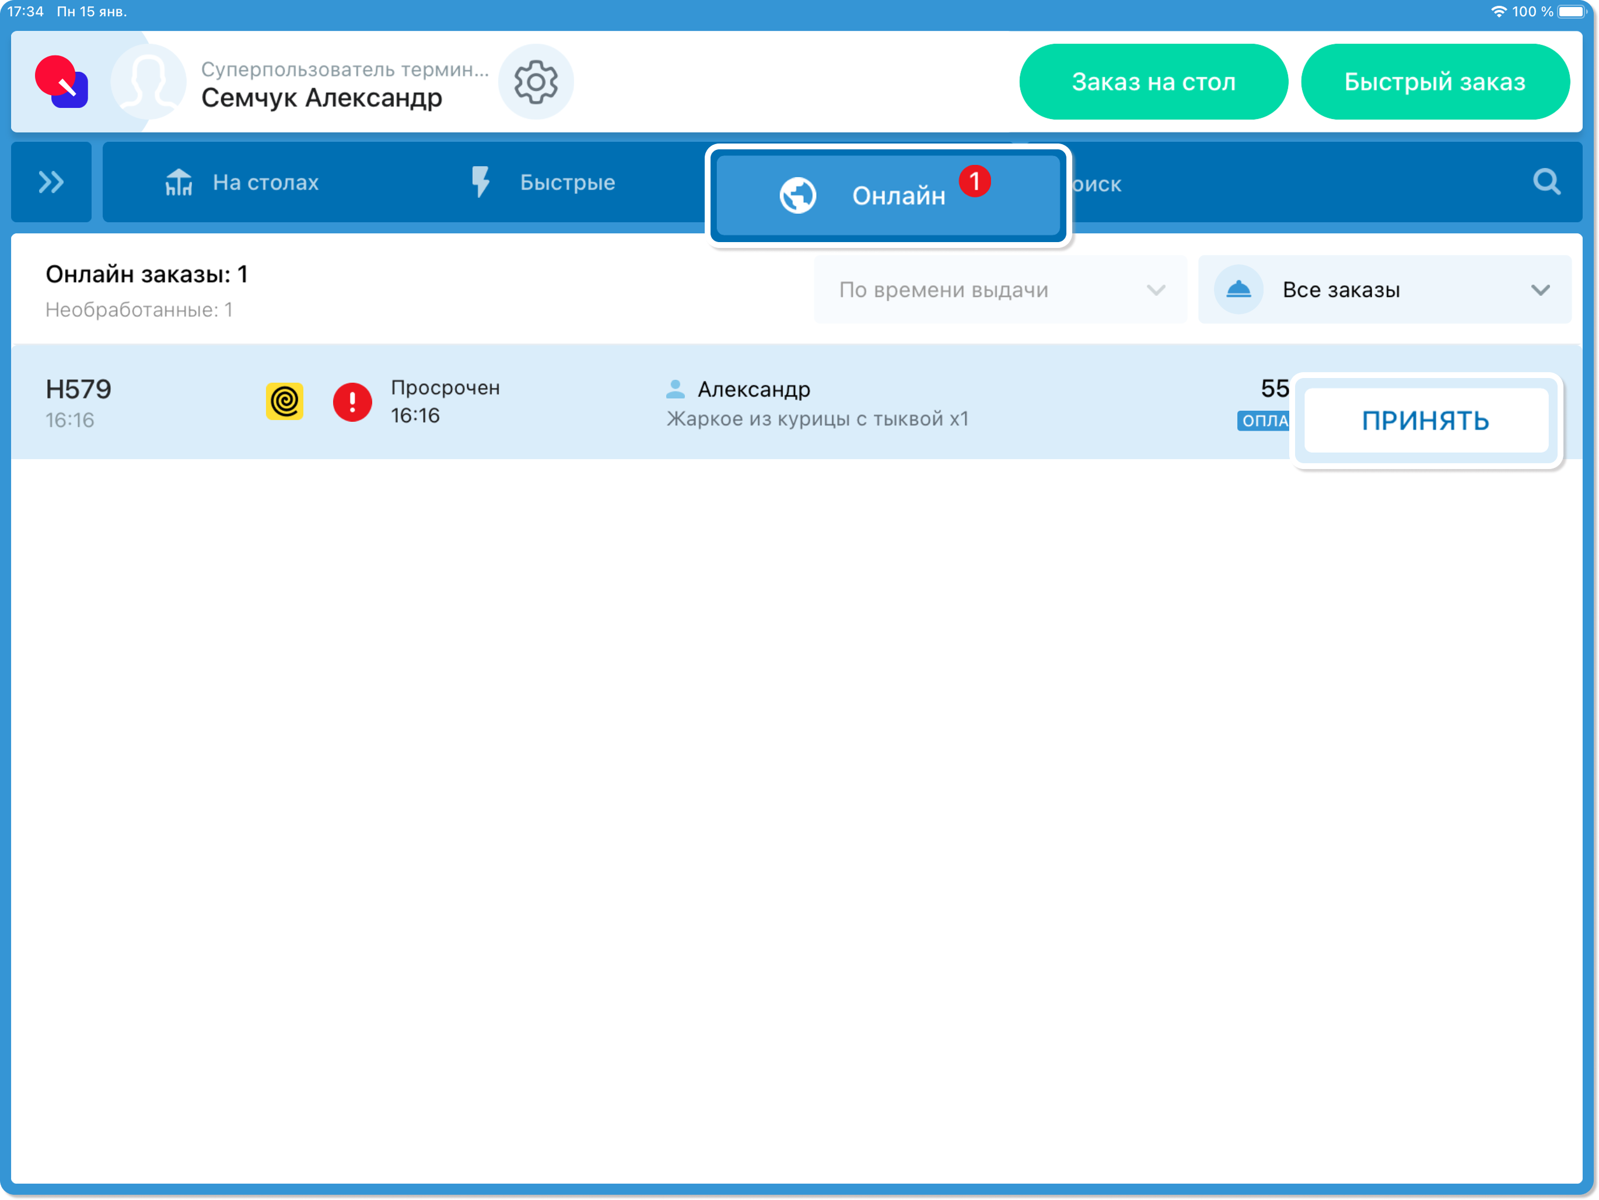Click the red-blue app logo
This screenshot has height=1200, width=1599.
(62, 82)
